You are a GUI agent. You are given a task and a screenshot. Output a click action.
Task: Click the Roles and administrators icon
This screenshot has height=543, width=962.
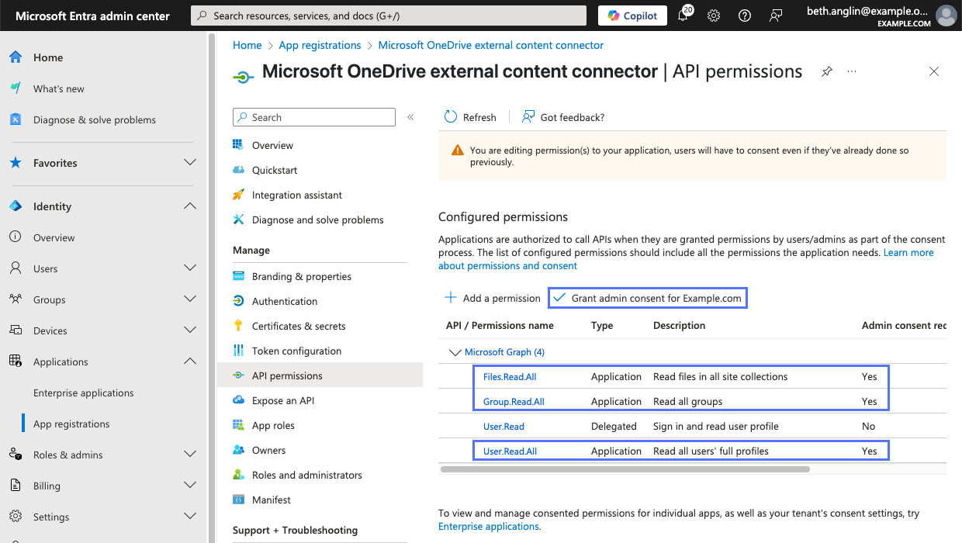click(x=238, y=475)
